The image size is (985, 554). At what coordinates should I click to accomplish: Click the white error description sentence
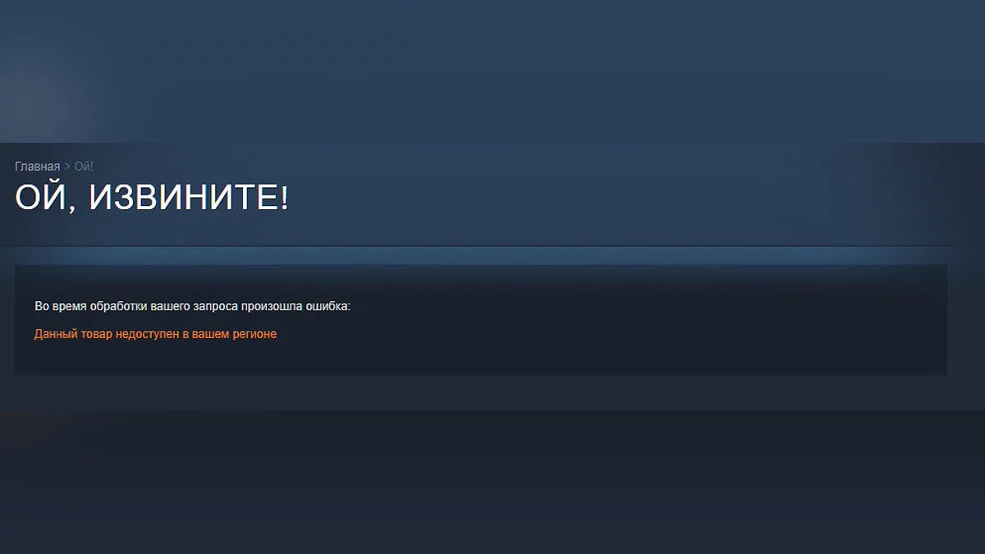[x=192, y=306]
